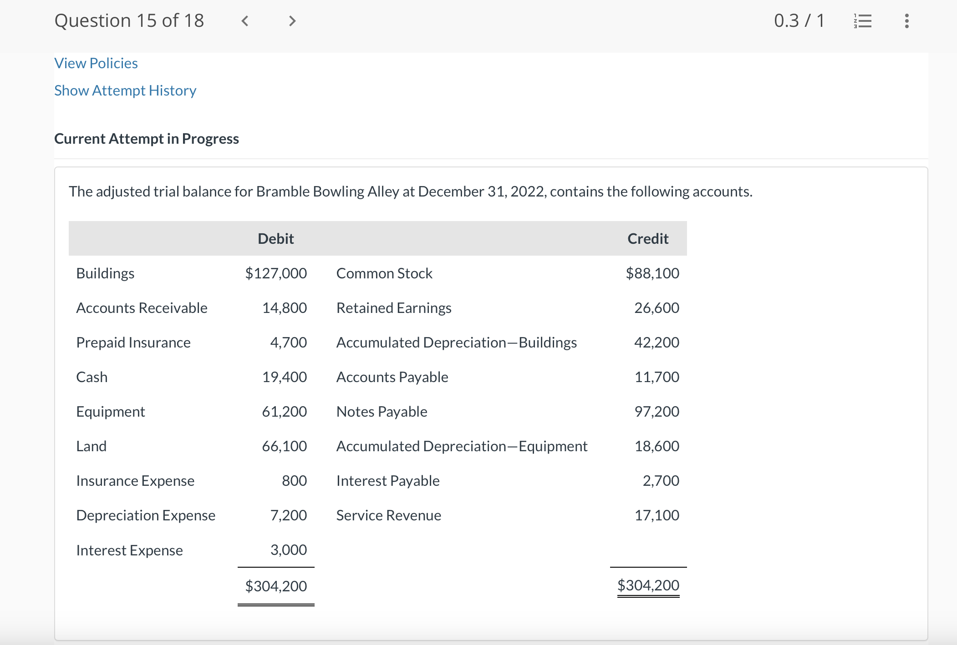Viewport: 957px width, 645px height.
Task: Open the question list icon
Action: point(862,21)
